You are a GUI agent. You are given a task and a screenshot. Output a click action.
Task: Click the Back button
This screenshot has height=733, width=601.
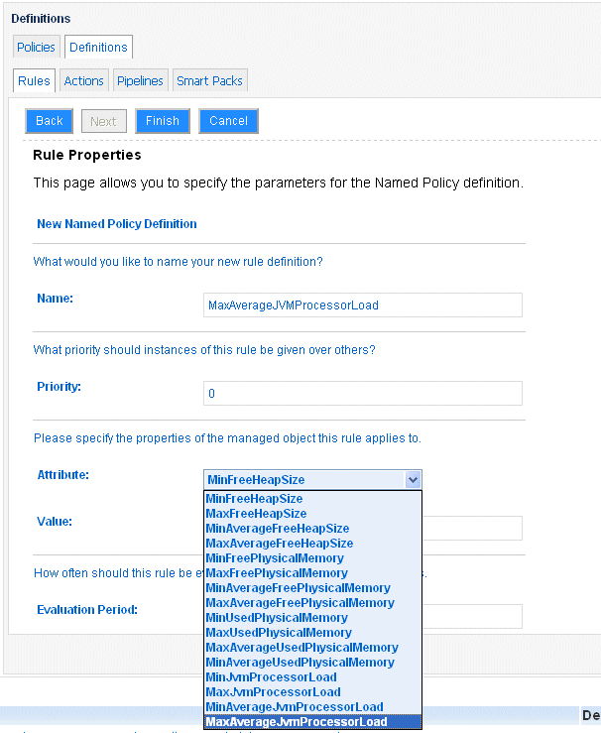pos(49,121)
